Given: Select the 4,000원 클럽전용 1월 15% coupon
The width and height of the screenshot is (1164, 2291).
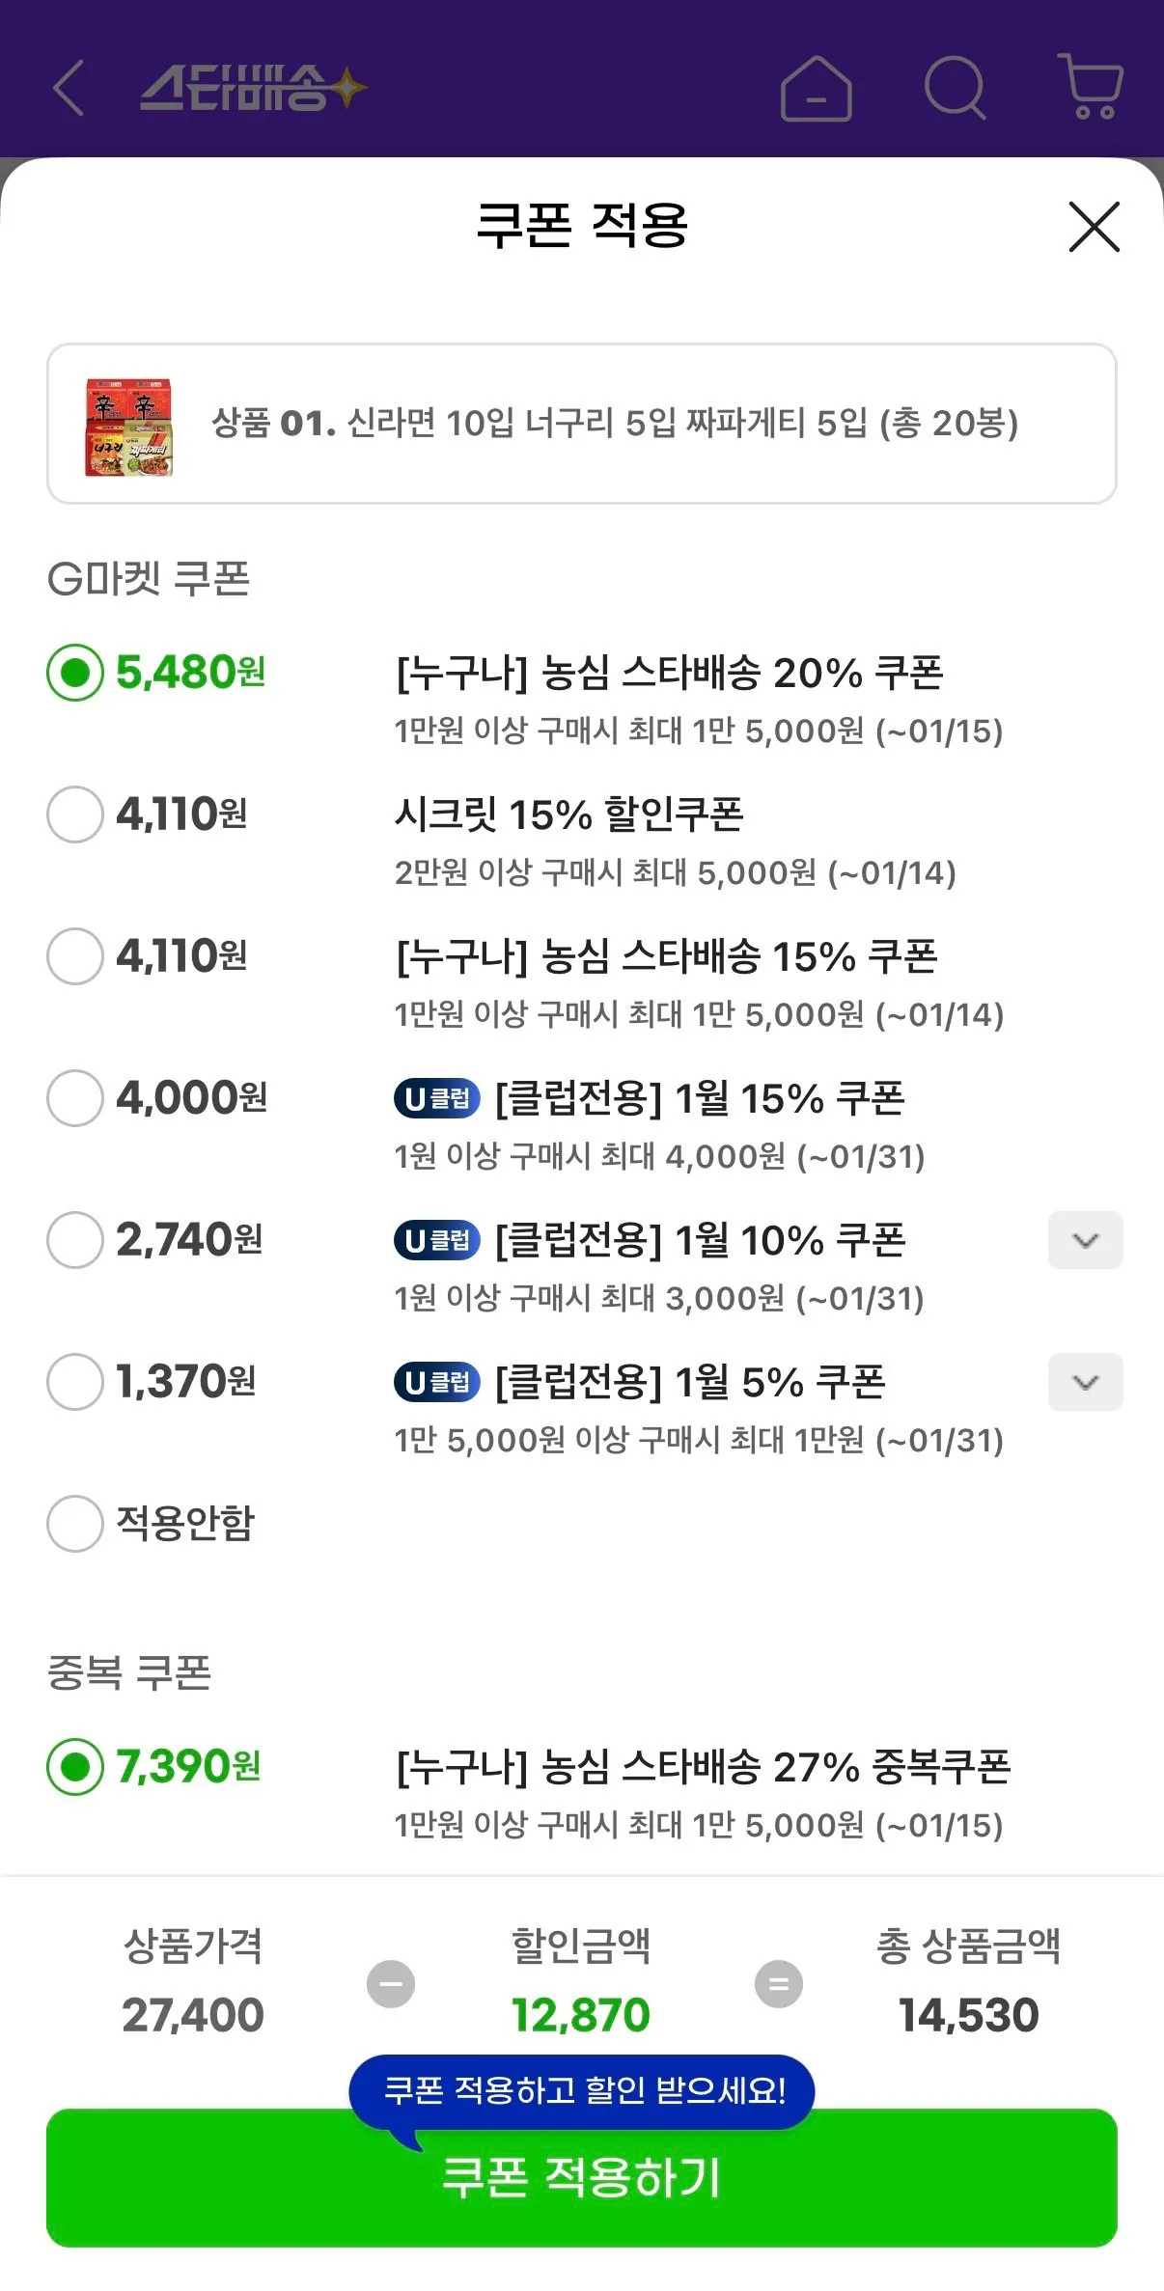Looking at the screenshot, I should tap(74, 1098).
